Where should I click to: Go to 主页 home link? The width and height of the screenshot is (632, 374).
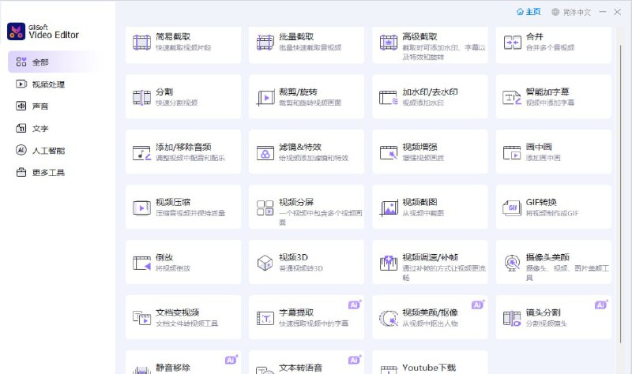click(x=529, y=12)
